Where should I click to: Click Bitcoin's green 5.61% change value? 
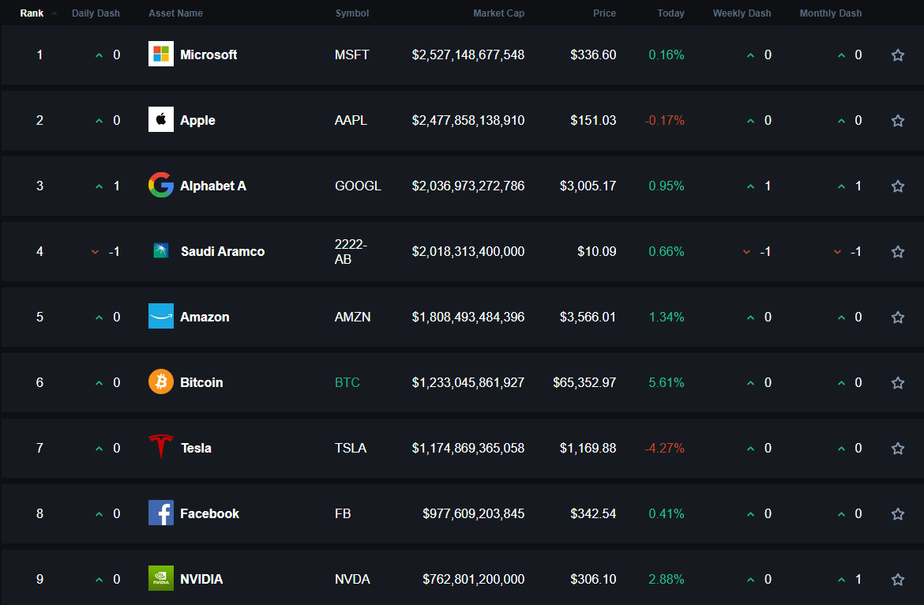coord(666,382)
